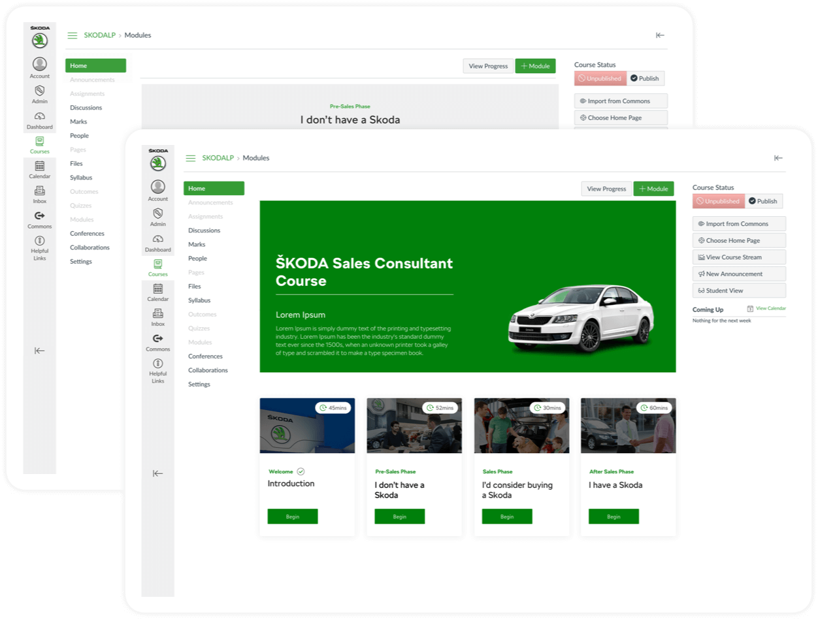Screen dimensions: 818x619
Task: Toggle hamburger menu in back window header
Action: (x=73, y=35)
